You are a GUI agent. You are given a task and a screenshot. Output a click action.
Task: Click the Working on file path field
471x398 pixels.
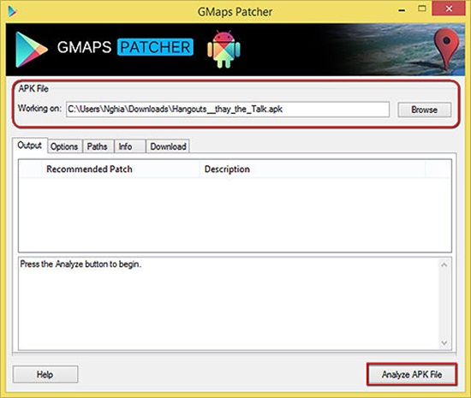point(228,110)
